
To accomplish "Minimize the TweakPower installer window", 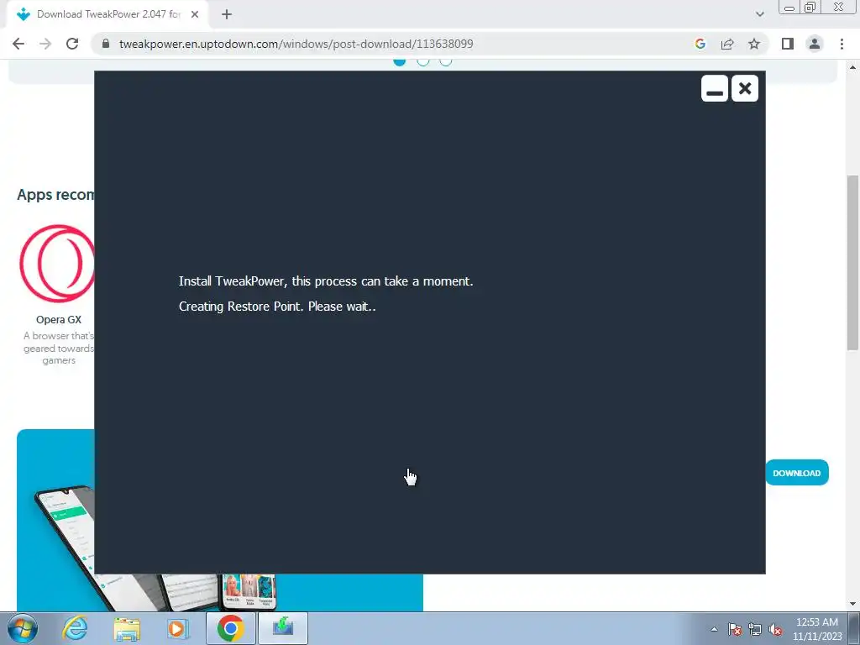I will tap(714, 88).
